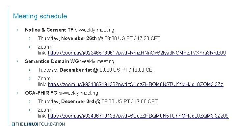Click chevron bullet before Thursday, November 26th
Image resolution: width=237 pixels, height=133 pixels.
click(x=30, y=38)
